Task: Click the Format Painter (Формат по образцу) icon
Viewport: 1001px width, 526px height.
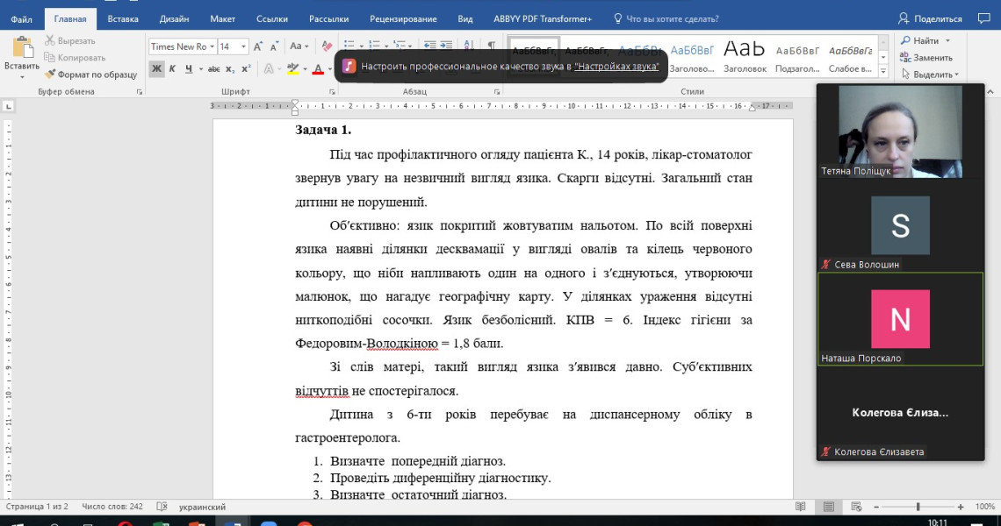Action: tap(51, 75)
